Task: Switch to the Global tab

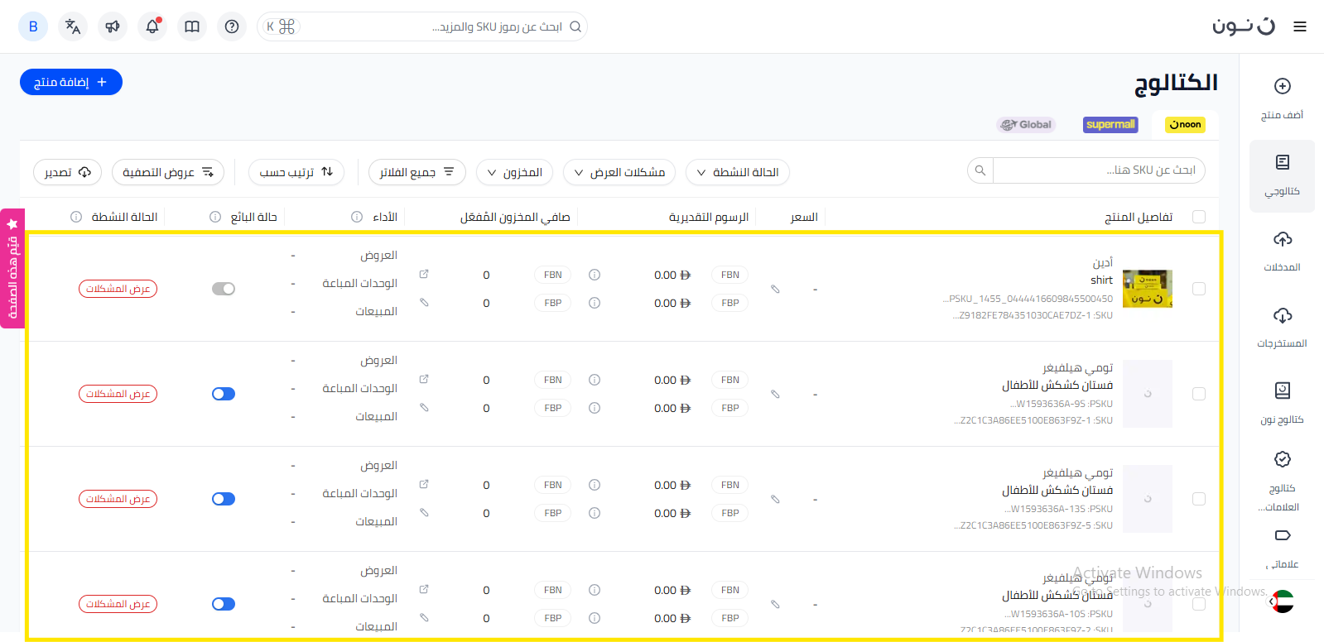Action: pyautogui.click(x=1026, y=125)
